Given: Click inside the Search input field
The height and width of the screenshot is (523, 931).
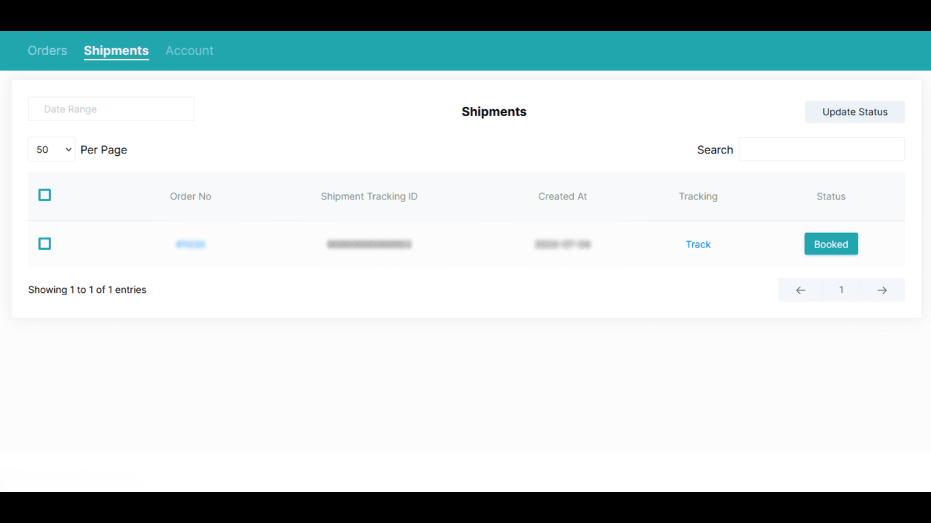Looking at the screenshot, I should click(x=821, y=149).
